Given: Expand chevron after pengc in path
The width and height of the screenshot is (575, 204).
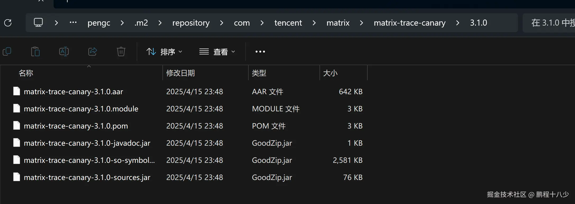Looking at the screenshot, I should [122, 23].
